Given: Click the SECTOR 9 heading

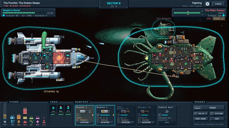Looking at the screenshot, I should click(x=114, y=3).
